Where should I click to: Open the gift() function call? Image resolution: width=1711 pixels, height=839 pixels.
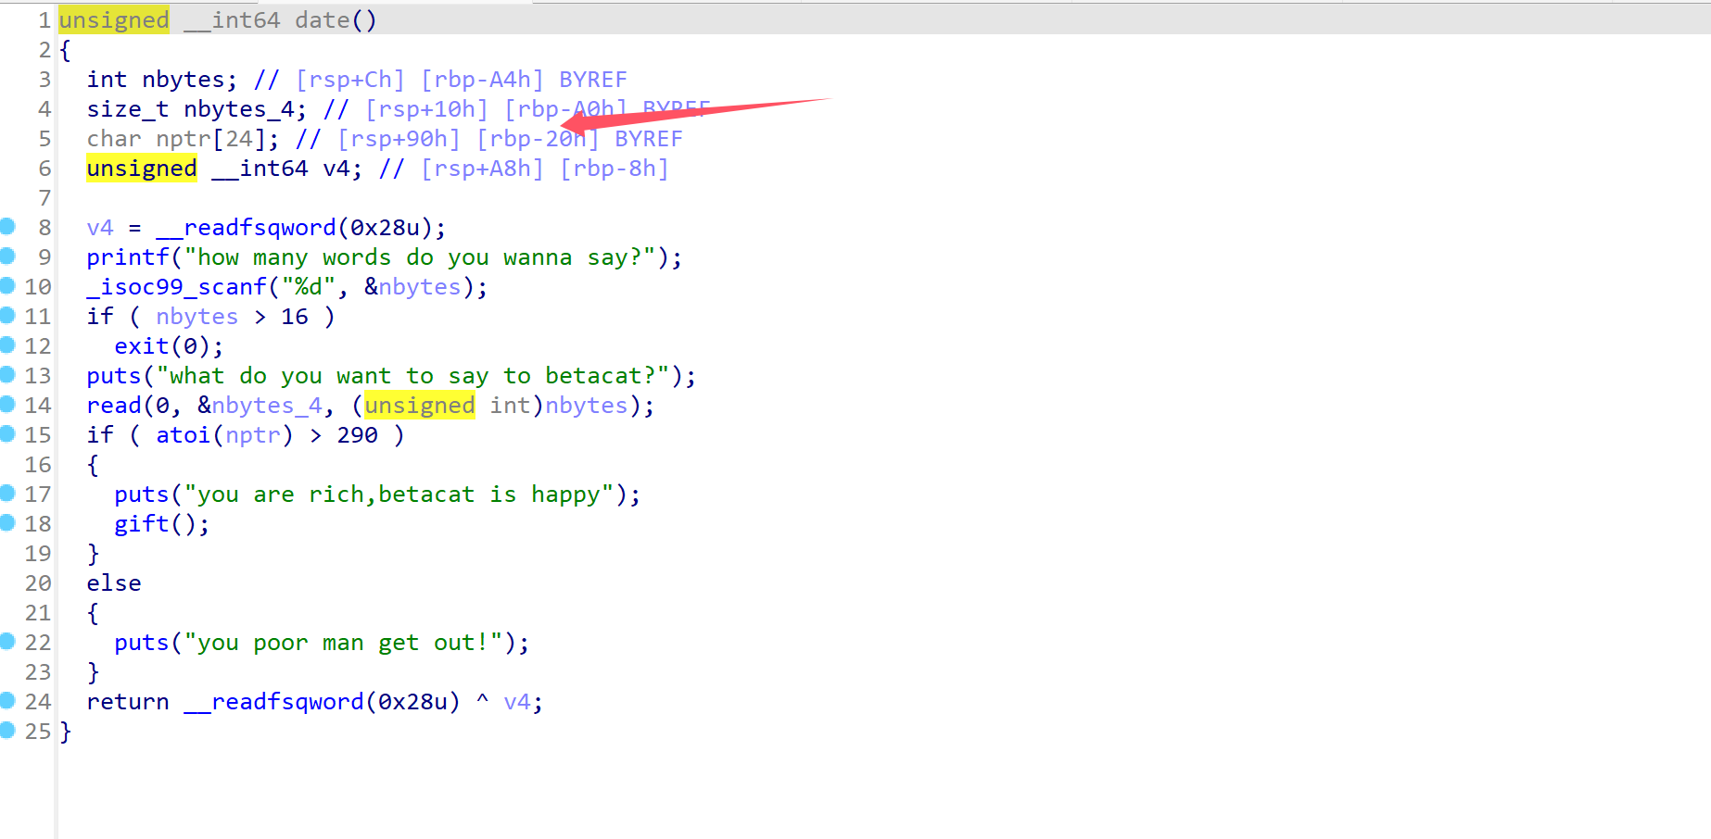141,524
